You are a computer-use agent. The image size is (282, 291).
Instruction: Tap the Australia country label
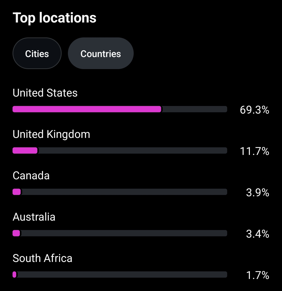(34, 217)
